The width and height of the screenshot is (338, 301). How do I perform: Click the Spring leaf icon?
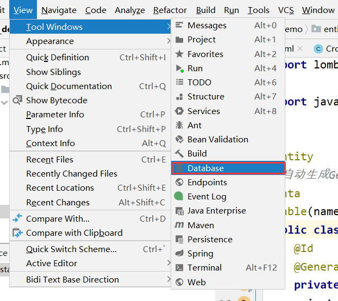(x=179, y=253)
